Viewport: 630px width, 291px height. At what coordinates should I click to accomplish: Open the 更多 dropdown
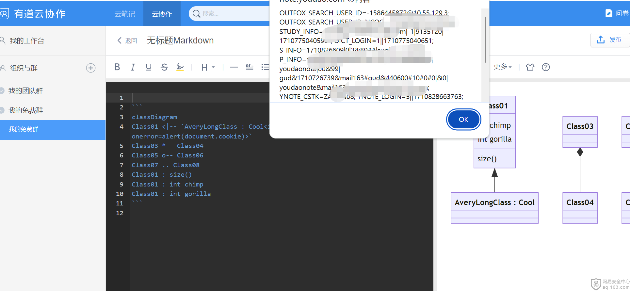coord(503,67)
